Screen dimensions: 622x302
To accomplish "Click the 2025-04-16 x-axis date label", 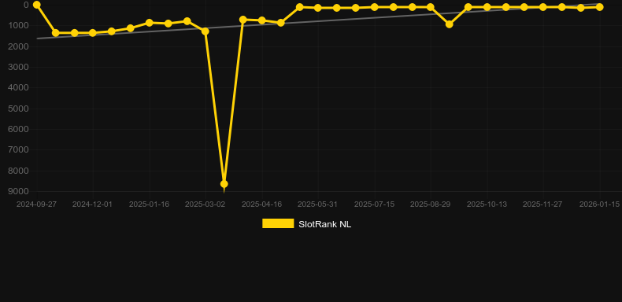I will click(262, 204).
